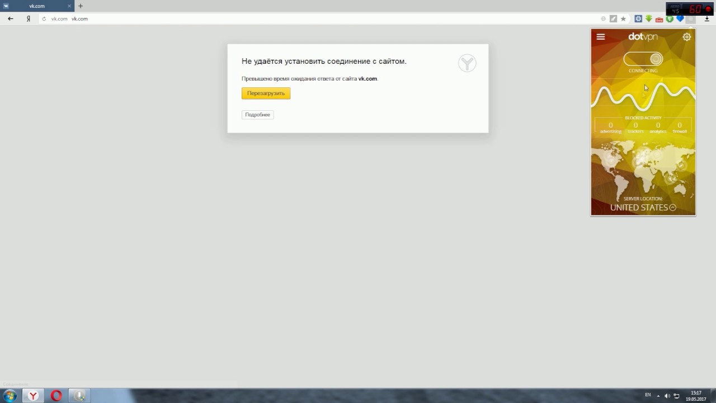Select the vk.com browser tab

(37, 6)
